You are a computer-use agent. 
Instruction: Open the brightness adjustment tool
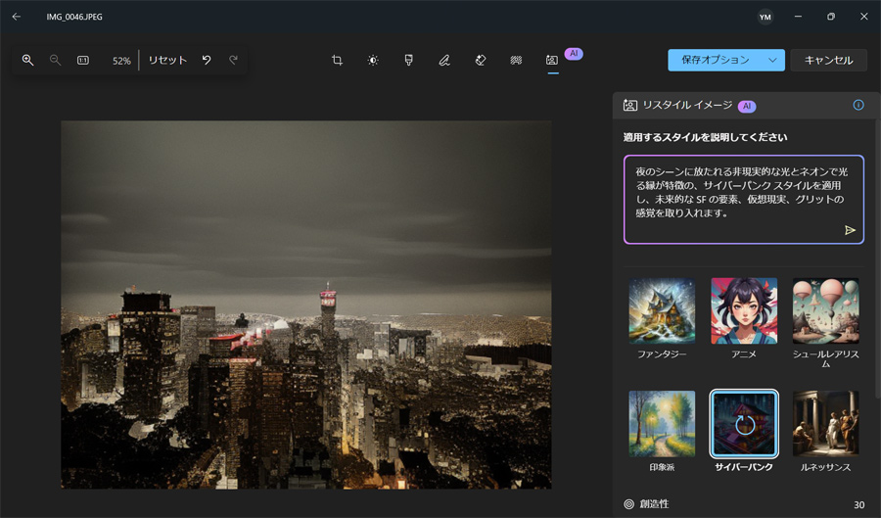[x=373, y=60]
